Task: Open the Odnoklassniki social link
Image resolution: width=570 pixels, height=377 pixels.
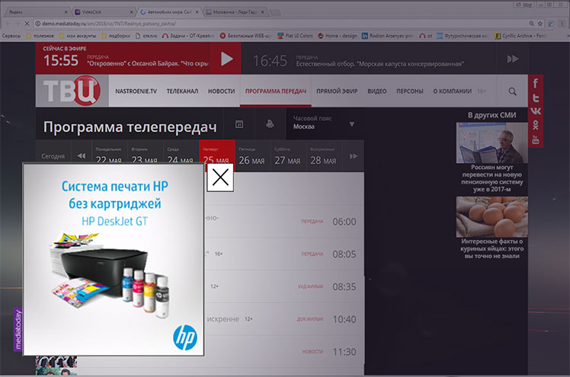Action: [x=536, y=126]
